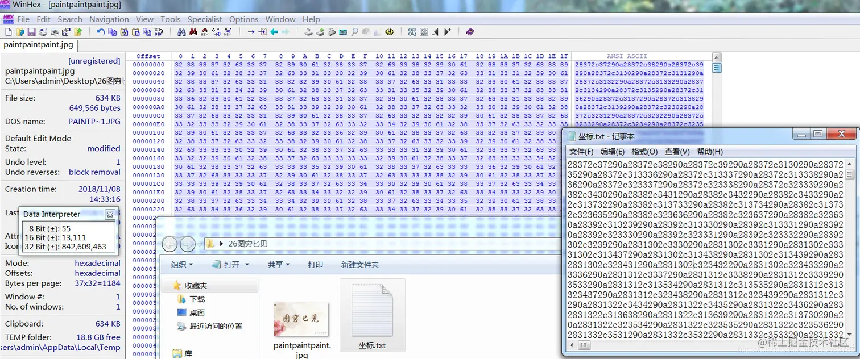Image resolution: width=860 pixels, height=359 pixels.
Task: Create a new file with the New icon
Action: 8,32
